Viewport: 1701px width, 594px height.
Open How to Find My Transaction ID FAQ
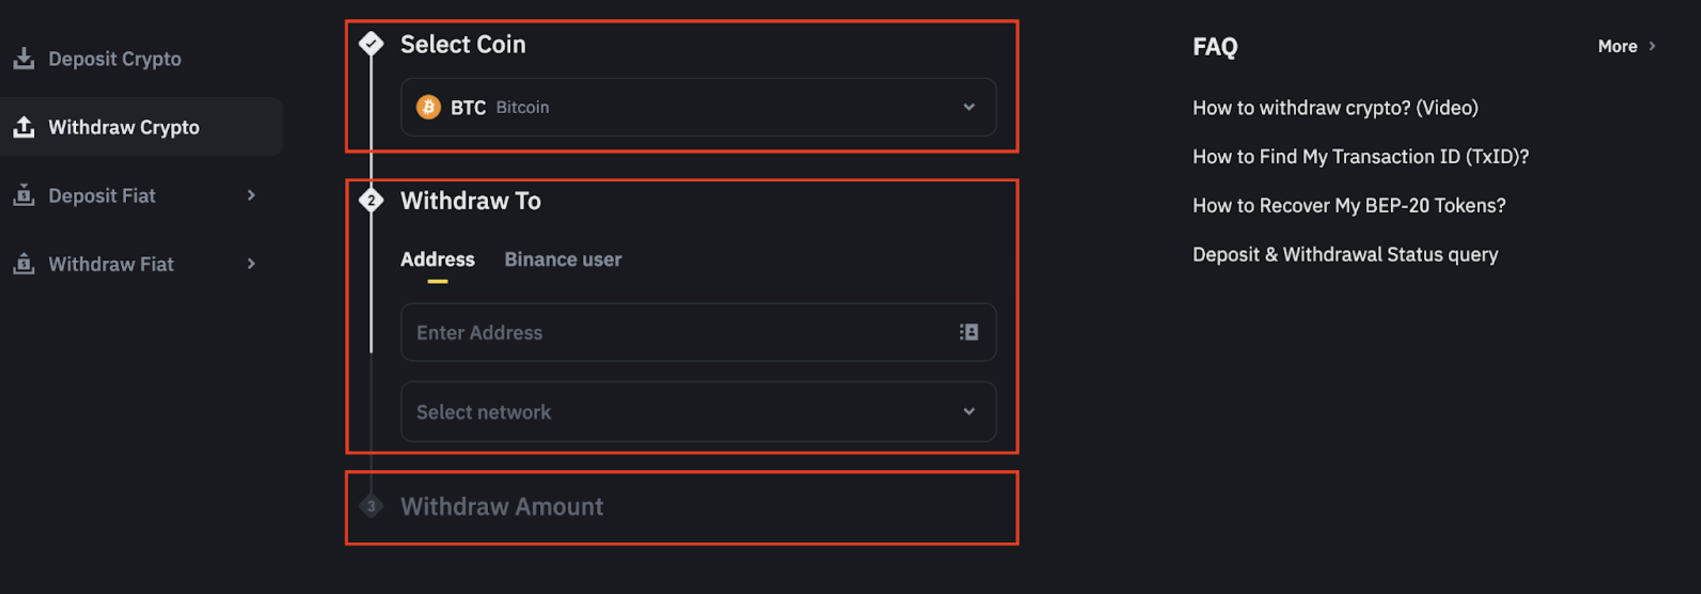point(1360,157)
